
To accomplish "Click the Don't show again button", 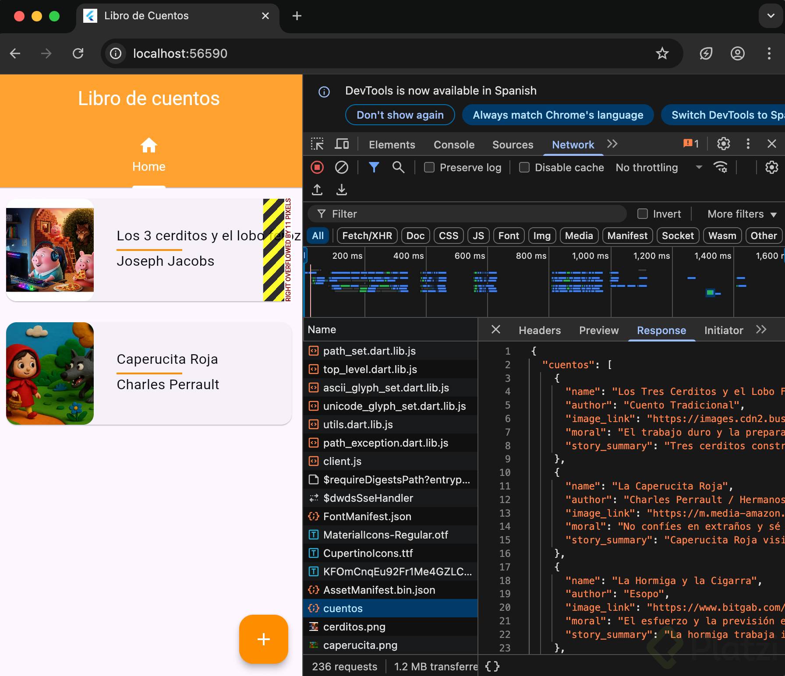I will point(400,115).
